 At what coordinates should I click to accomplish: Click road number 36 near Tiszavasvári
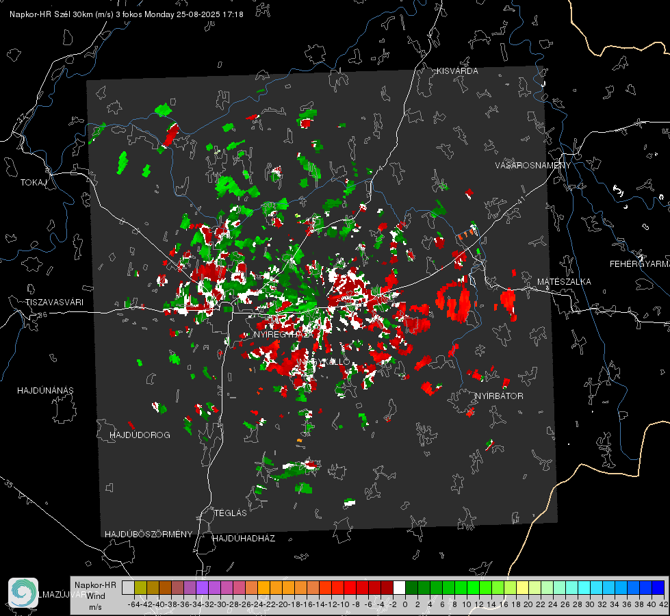pos(42,315)
